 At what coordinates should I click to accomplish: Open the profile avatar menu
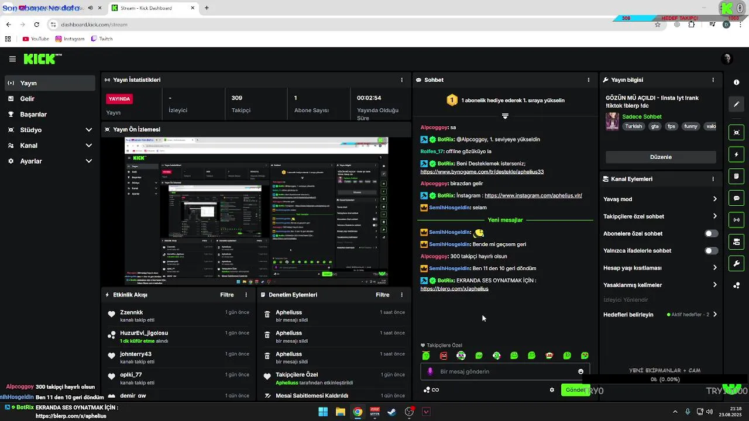click(x=727, y=59)
